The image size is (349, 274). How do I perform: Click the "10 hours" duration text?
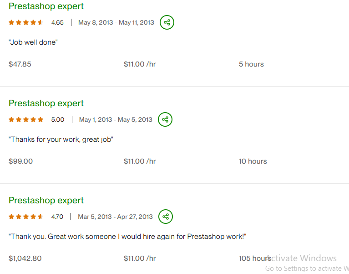[253, 161]
